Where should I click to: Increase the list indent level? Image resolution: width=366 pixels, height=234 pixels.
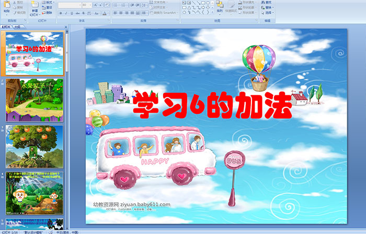click(138, 5)
